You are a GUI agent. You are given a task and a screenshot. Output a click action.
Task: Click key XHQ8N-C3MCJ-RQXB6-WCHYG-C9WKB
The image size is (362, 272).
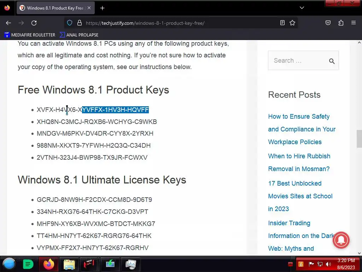point(97,122)
